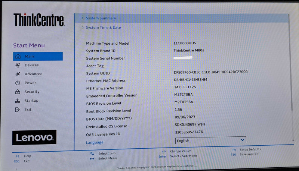Click the Machine Type value 11CU000HUS
299x171 pixels.
(x=185, y=43)
